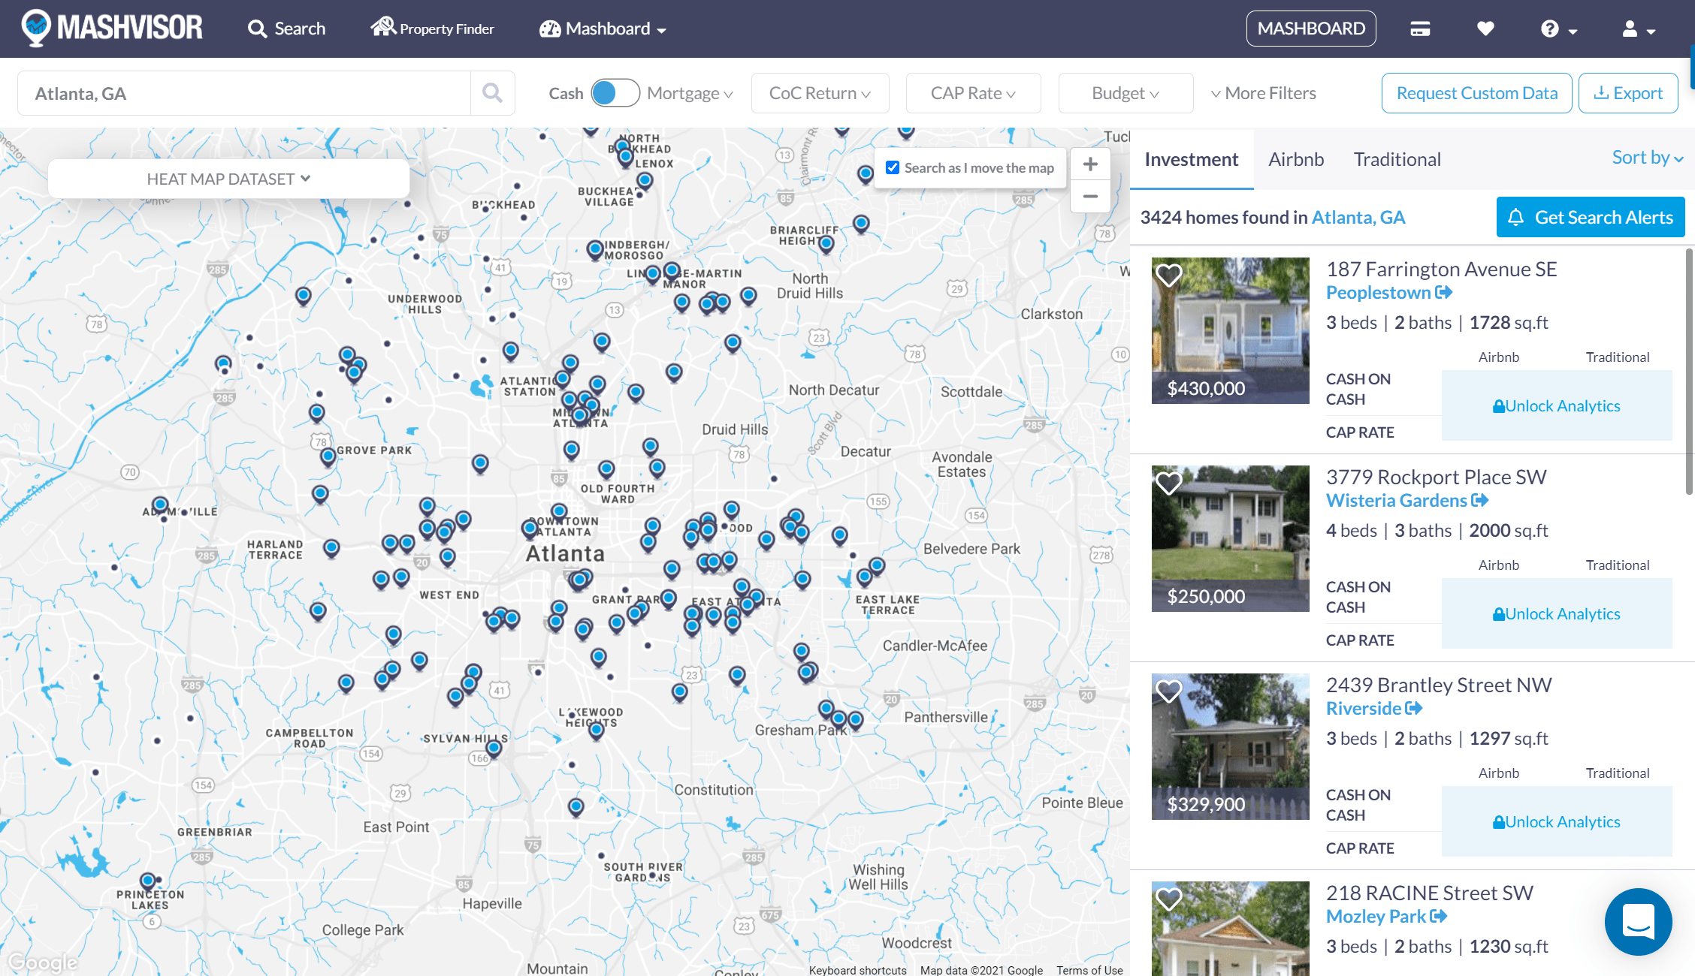Open 3779 Rockport Place SW title
This screenshot has width=1695, height=976.
tap(1436, 477)
